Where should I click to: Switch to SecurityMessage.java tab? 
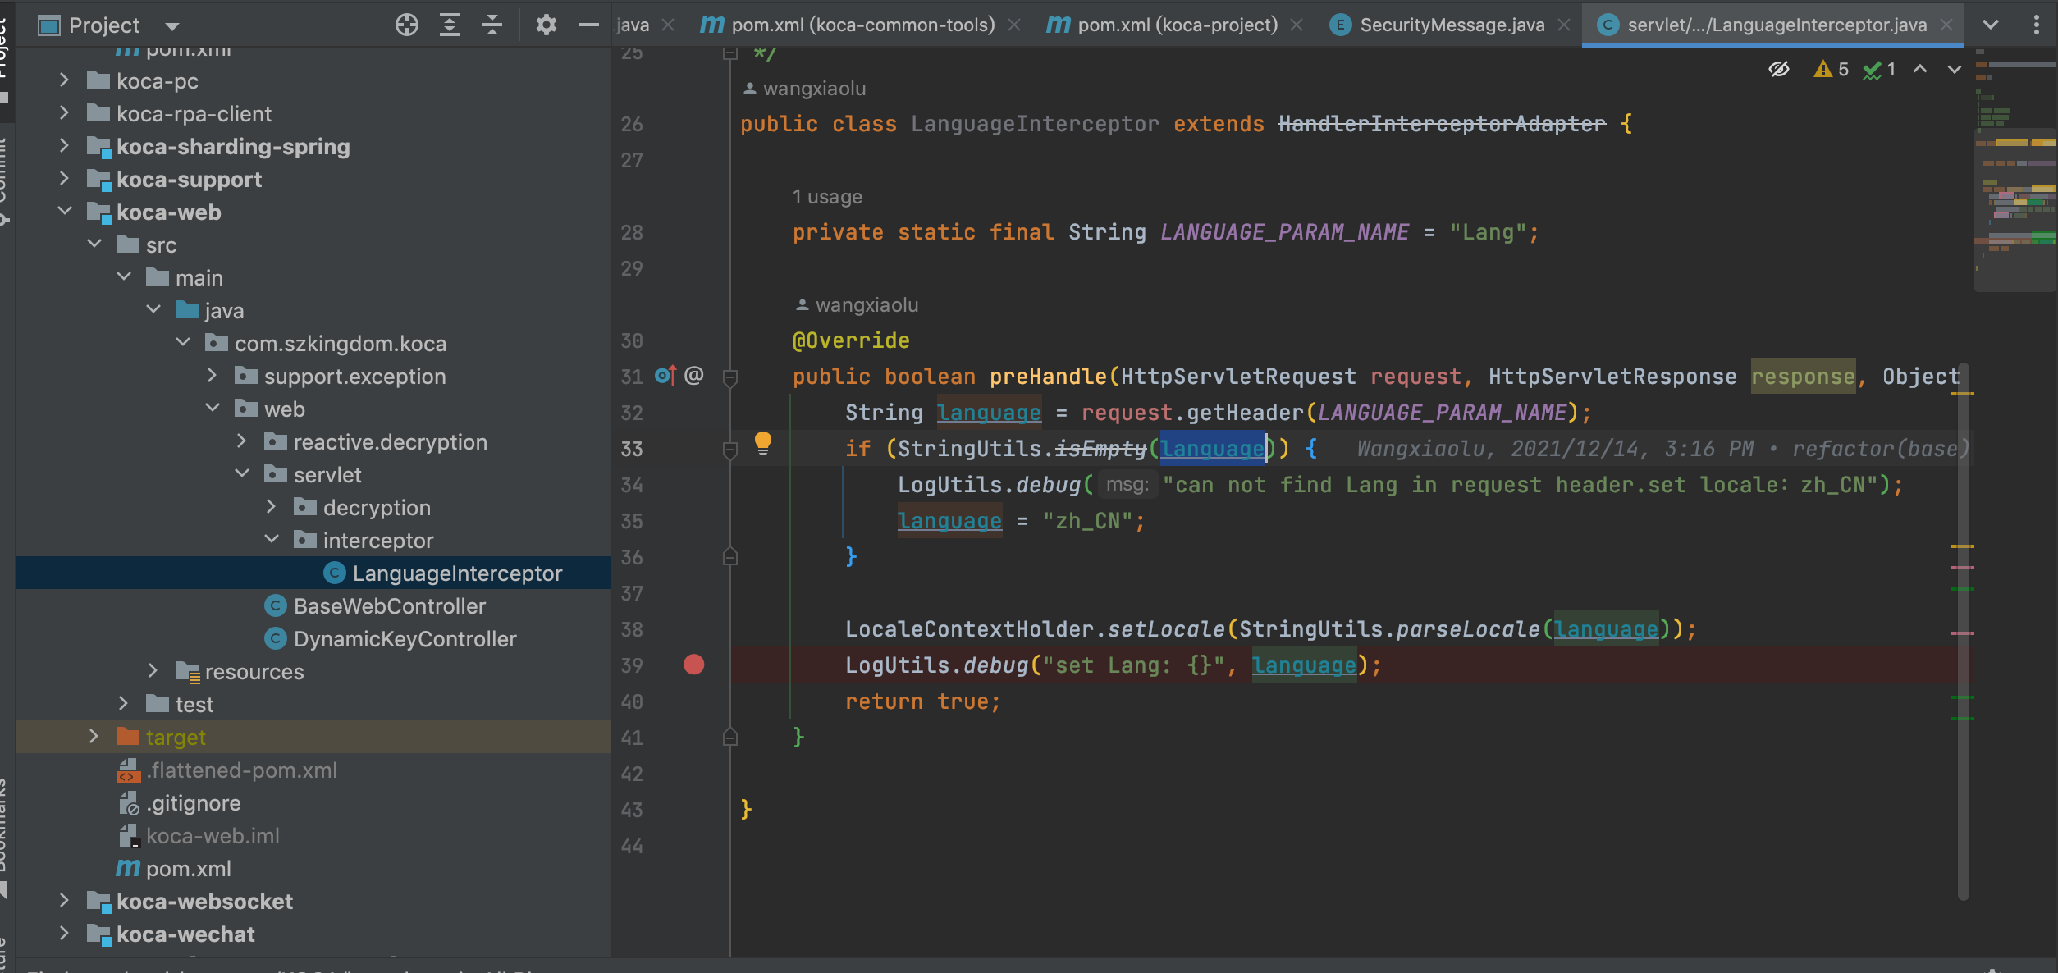pyautogui.click(x=1451, y=25)
